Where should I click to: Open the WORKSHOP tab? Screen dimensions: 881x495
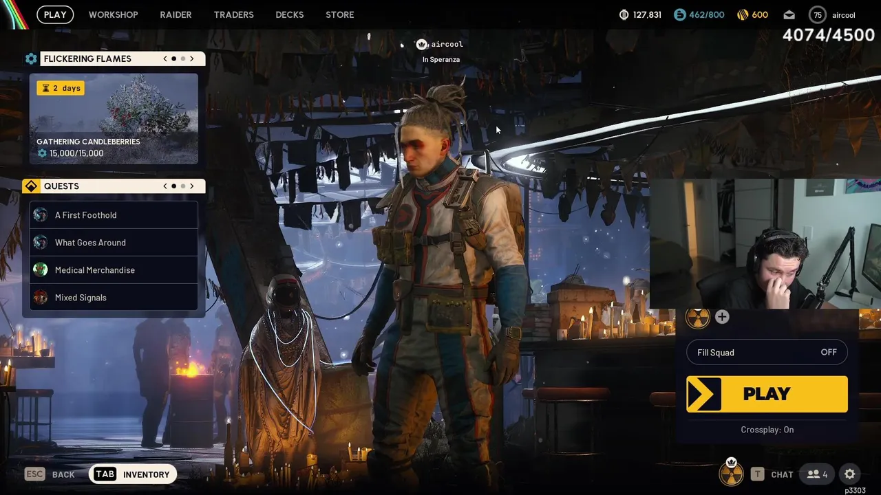tap(114, 14)
